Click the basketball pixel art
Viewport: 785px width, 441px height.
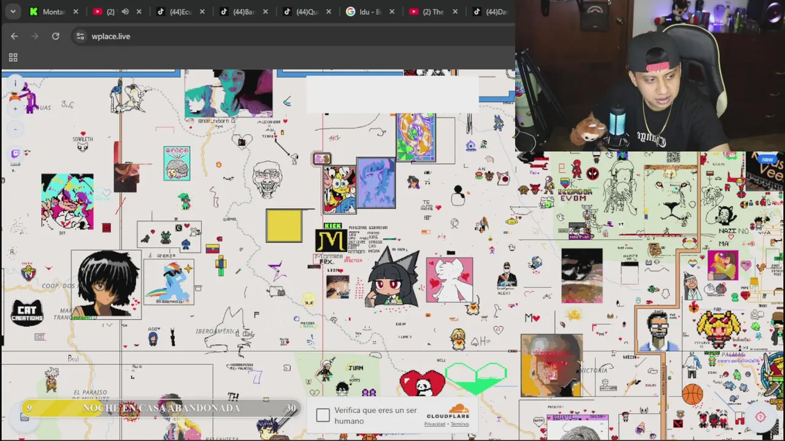coord(692,394)
